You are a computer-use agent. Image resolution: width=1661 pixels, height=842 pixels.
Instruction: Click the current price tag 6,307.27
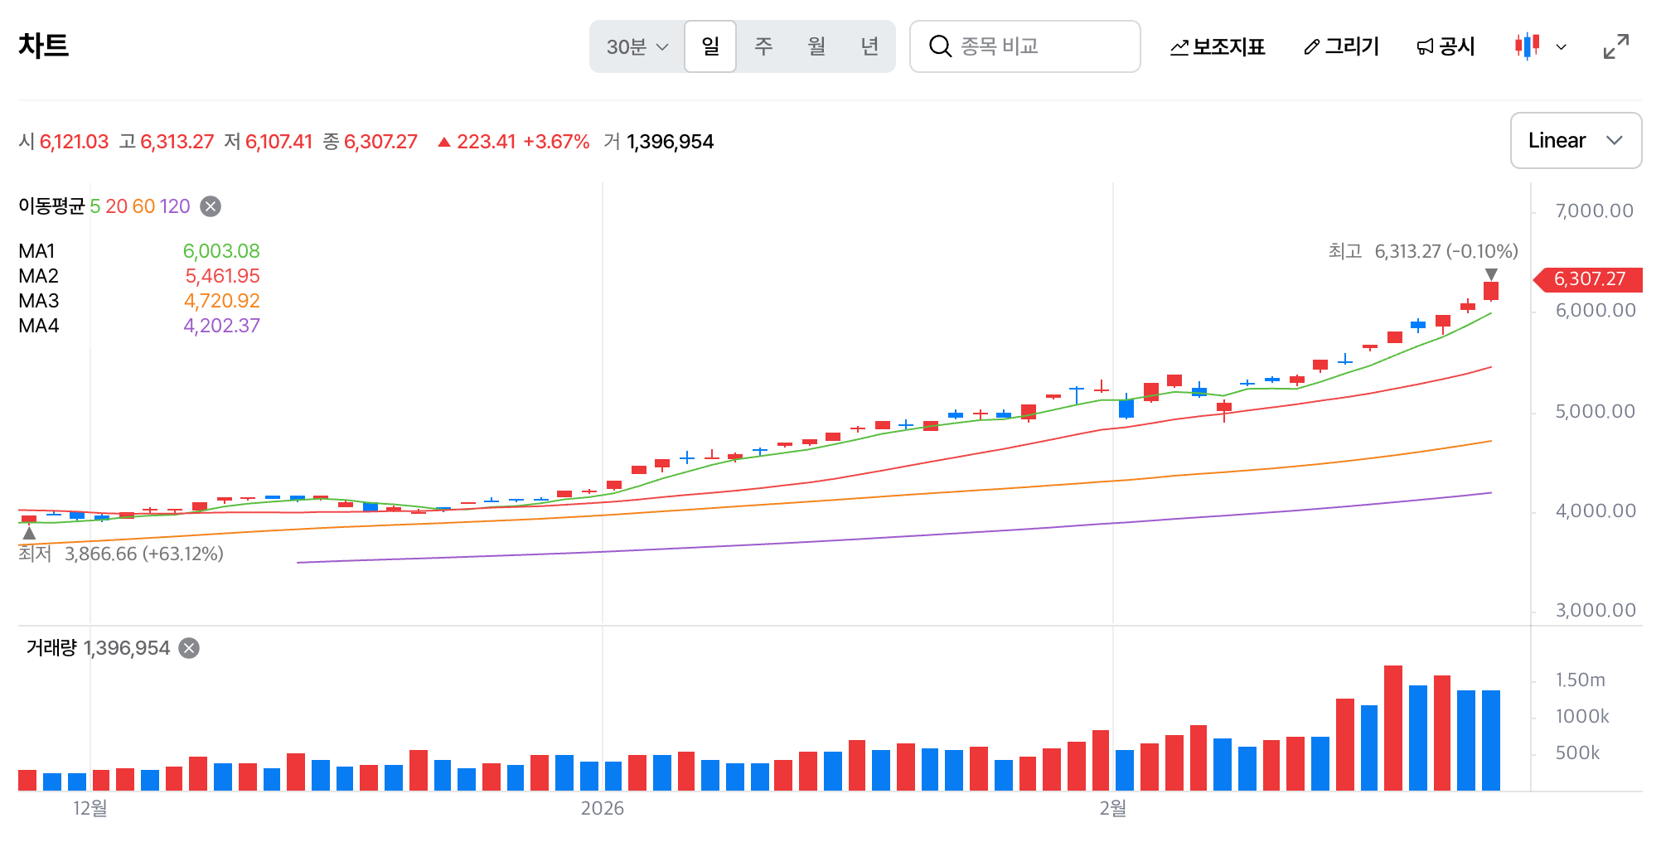pos(1588,279)
